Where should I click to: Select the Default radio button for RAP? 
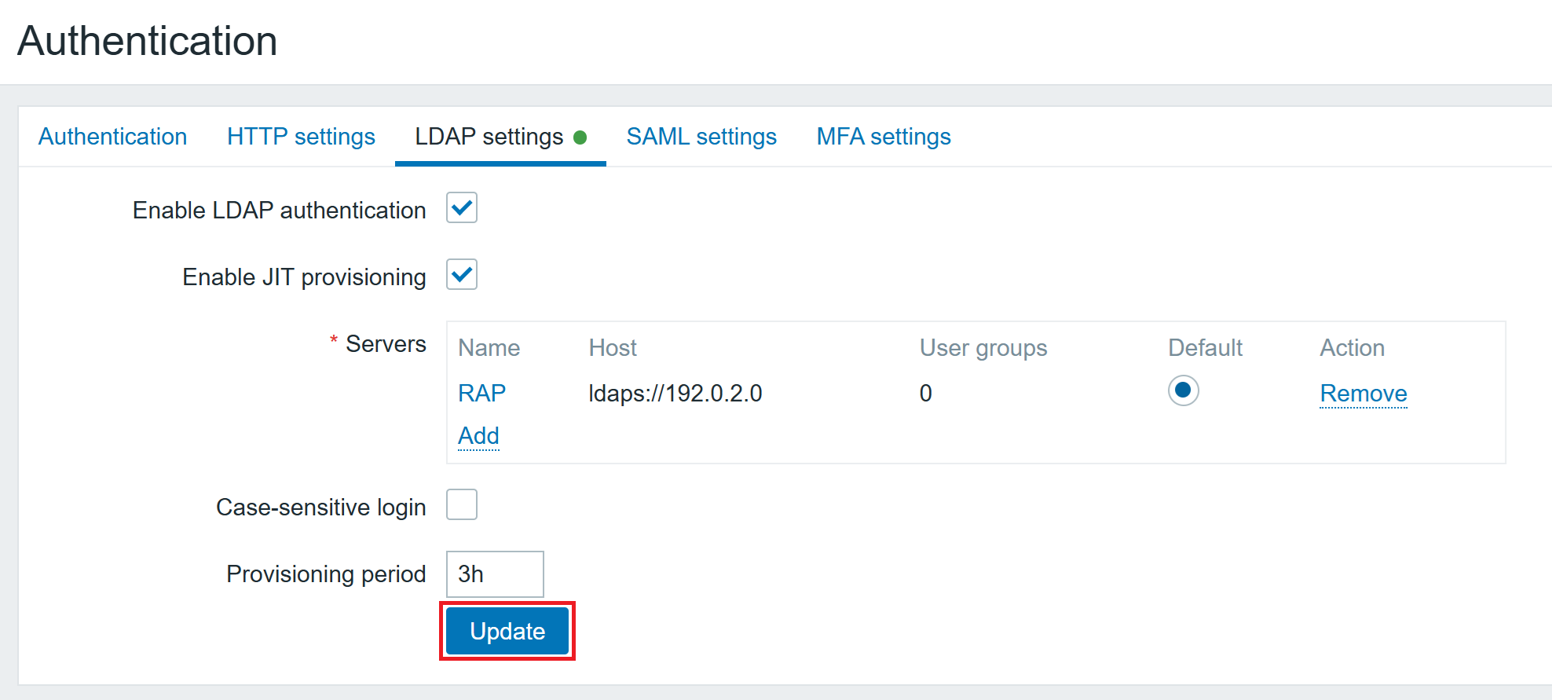point(1183,391)
